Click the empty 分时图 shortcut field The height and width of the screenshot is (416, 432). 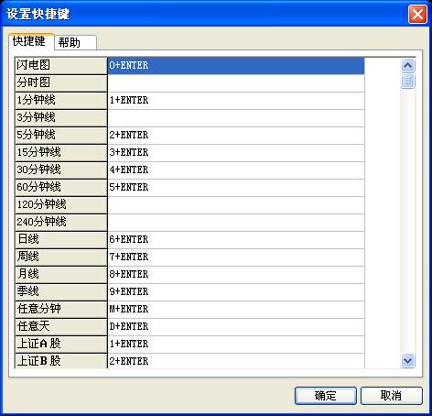tap(236, 83)
